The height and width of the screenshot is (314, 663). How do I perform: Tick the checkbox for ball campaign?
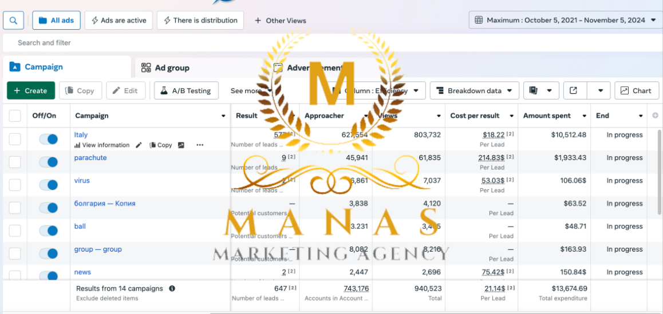tap(15, 230)
